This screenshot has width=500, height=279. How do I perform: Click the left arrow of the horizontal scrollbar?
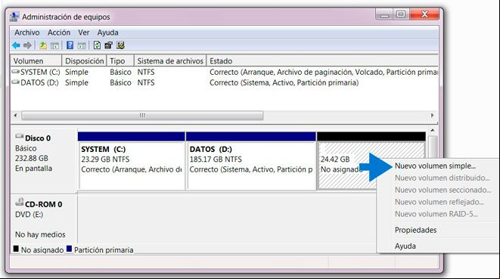point(15,116)
